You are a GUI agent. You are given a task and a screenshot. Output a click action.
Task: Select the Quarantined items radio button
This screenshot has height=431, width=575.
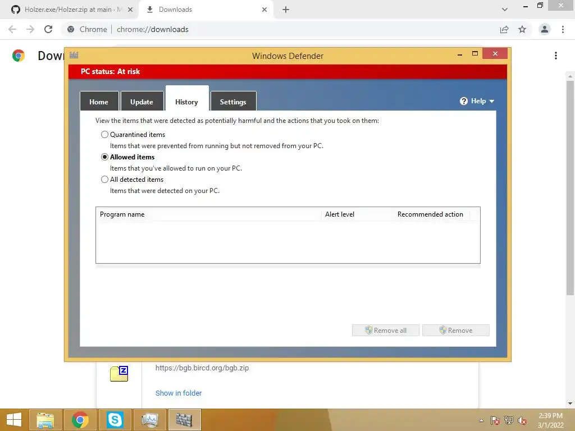pyautogui.click(x=104, y=135)
